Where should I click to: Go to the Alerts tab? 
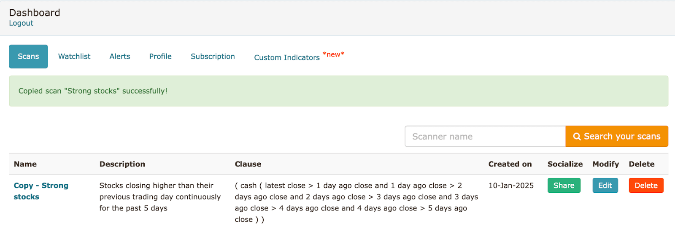pos(120,57)
